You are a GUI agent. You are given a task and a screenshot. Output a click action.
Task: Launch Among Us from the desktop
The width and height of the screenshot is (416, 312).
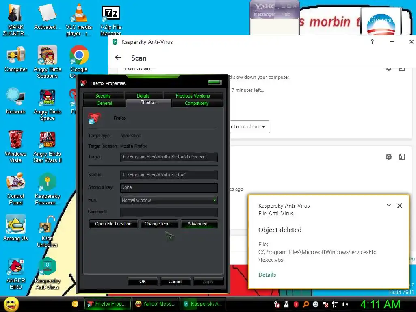(16, 228)
